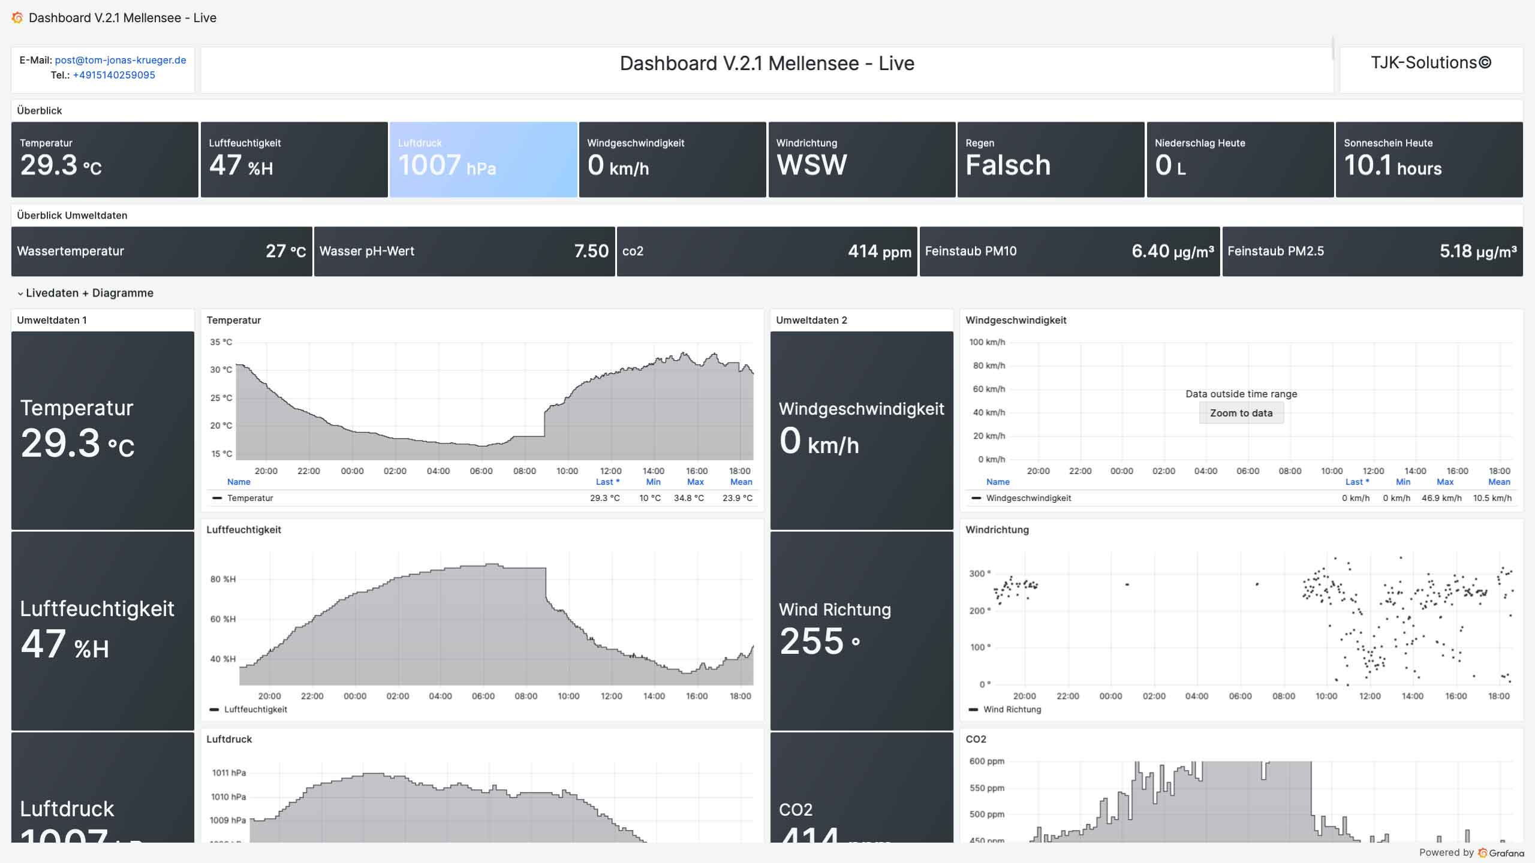
Task: Click the "Zoom to data" button
Action: pos(1241,413)
